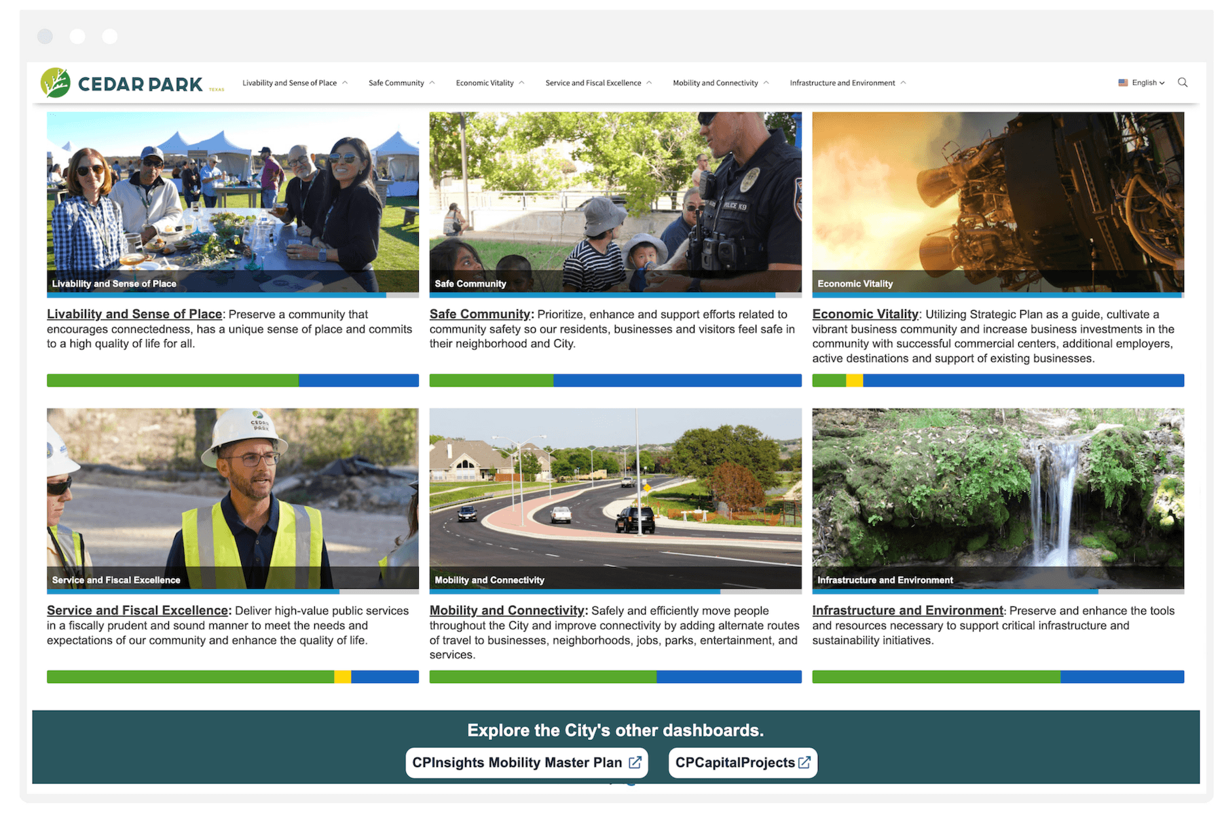Click the Safe Community police photo
Image resolution: width=1222 pixels, height=818 pixels.
click(x=616, y=202)
